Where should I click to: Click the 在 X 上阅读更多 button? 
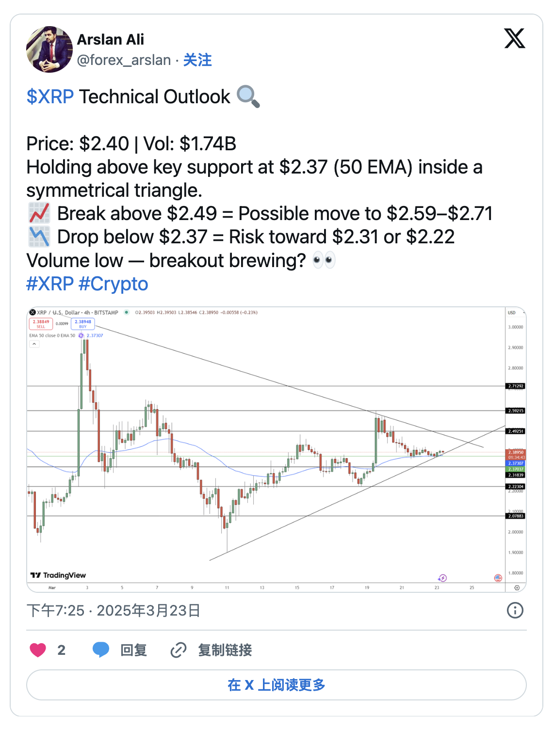tap(277, 685)
